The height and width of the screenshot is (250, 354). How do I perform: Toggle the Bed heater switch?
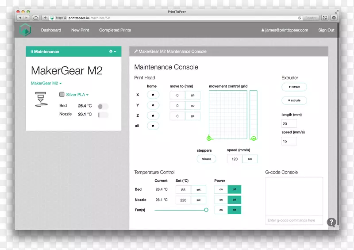coord(103,106)
